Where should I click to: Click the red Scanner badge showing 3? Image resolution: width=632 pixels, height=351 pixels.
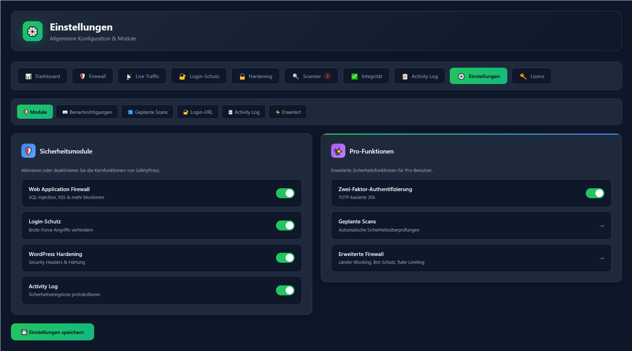point(327,76)
